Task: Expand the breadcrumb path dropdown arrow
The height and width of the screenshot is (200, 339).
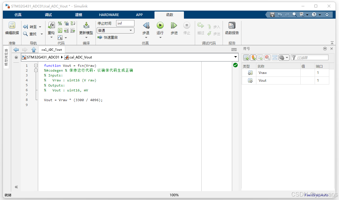Action: [x=235, y=57]
